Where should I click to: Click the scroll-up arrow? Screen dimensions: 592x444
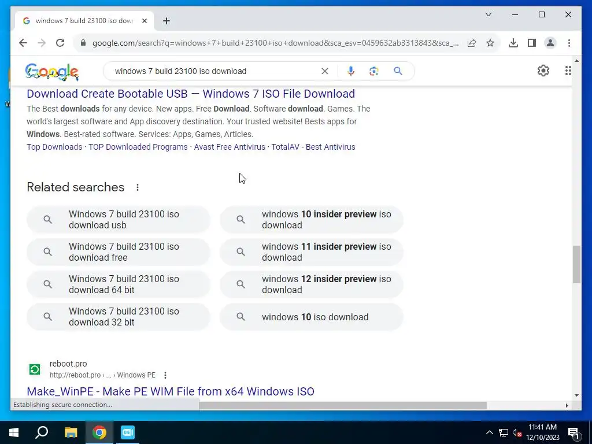pyautogui.click(x=576, y=60)
